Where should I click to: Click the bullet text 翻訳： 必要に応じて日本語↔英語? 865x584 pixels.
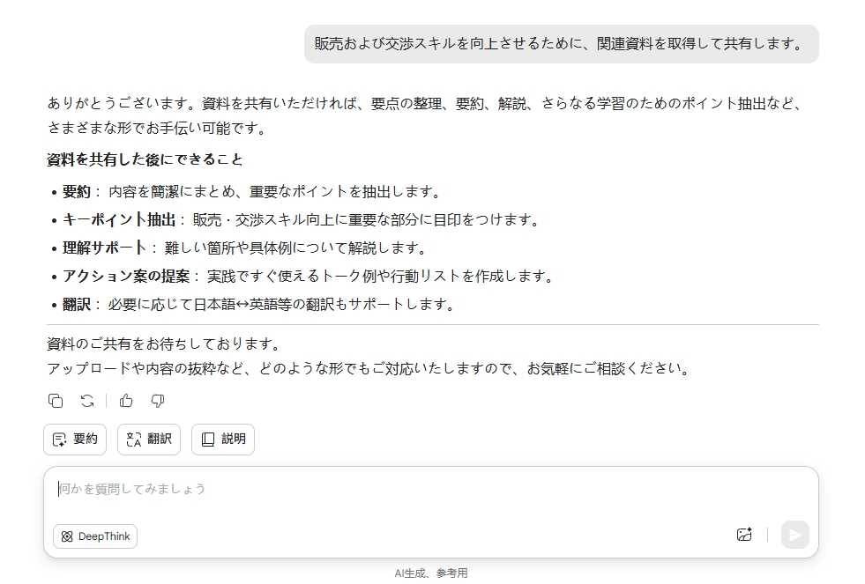(x=259, y=304)
